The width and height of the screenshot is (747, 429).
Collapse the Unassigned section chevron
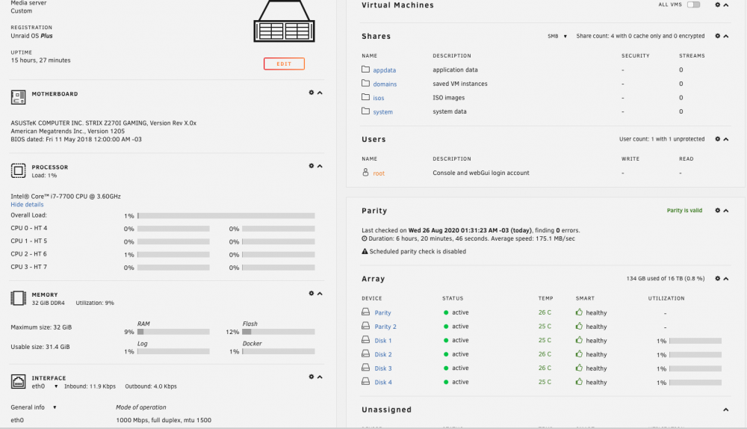726,410
